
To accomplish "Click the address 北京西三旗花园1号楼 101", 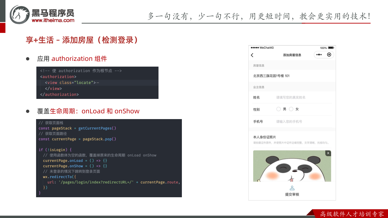I will click(x=271, y=76).
